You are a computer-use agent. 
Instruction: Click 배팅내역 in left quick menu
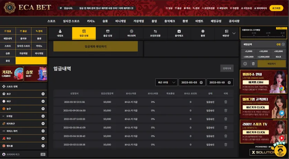pyautogui.click(x=8, y=39)
